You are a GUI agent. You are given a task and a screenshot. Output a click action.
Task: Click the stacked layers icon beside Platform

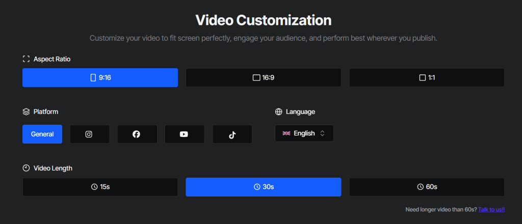(x=26, y=111)
